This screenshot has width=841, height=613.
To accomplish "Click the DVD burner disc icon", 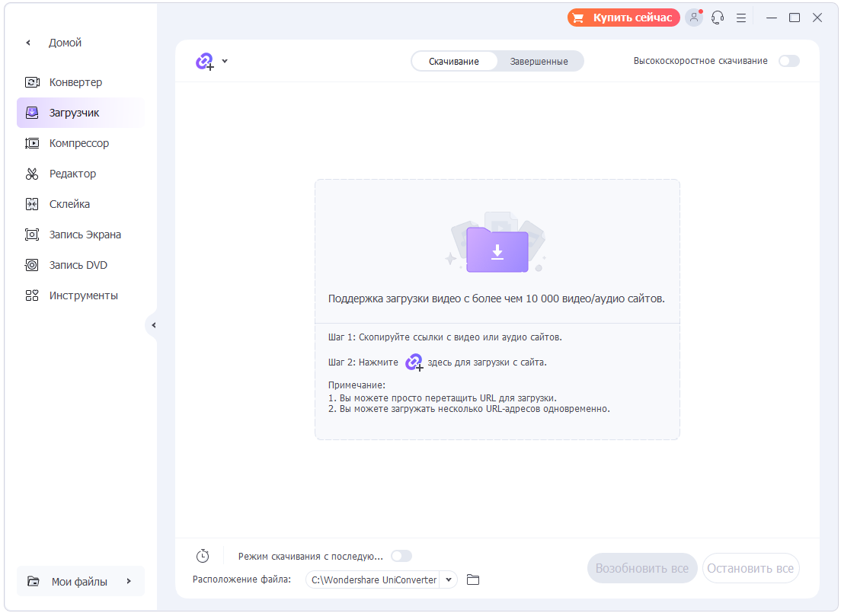I will point(32,265).
